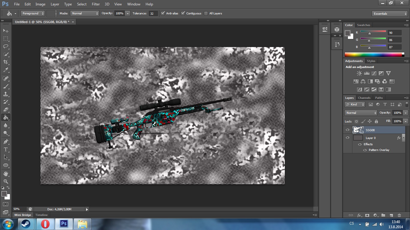Screen dimensions: 410x230
Task: Hide the Pattern Overlay effect
Action: click(365, 150)
